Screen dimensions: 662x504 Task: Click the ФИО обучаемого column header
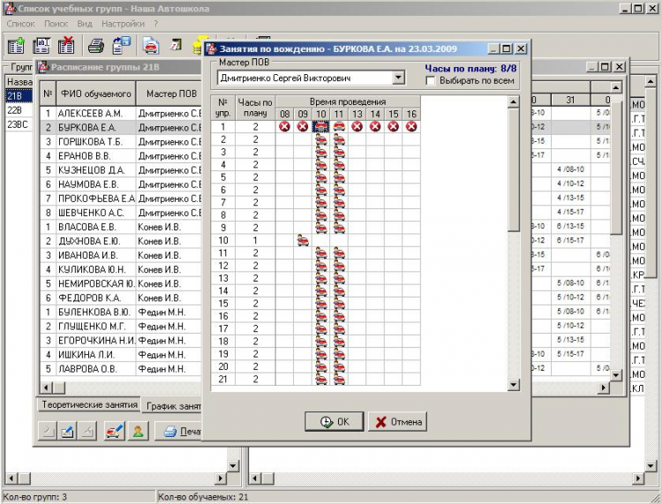[x=96, y=94]
